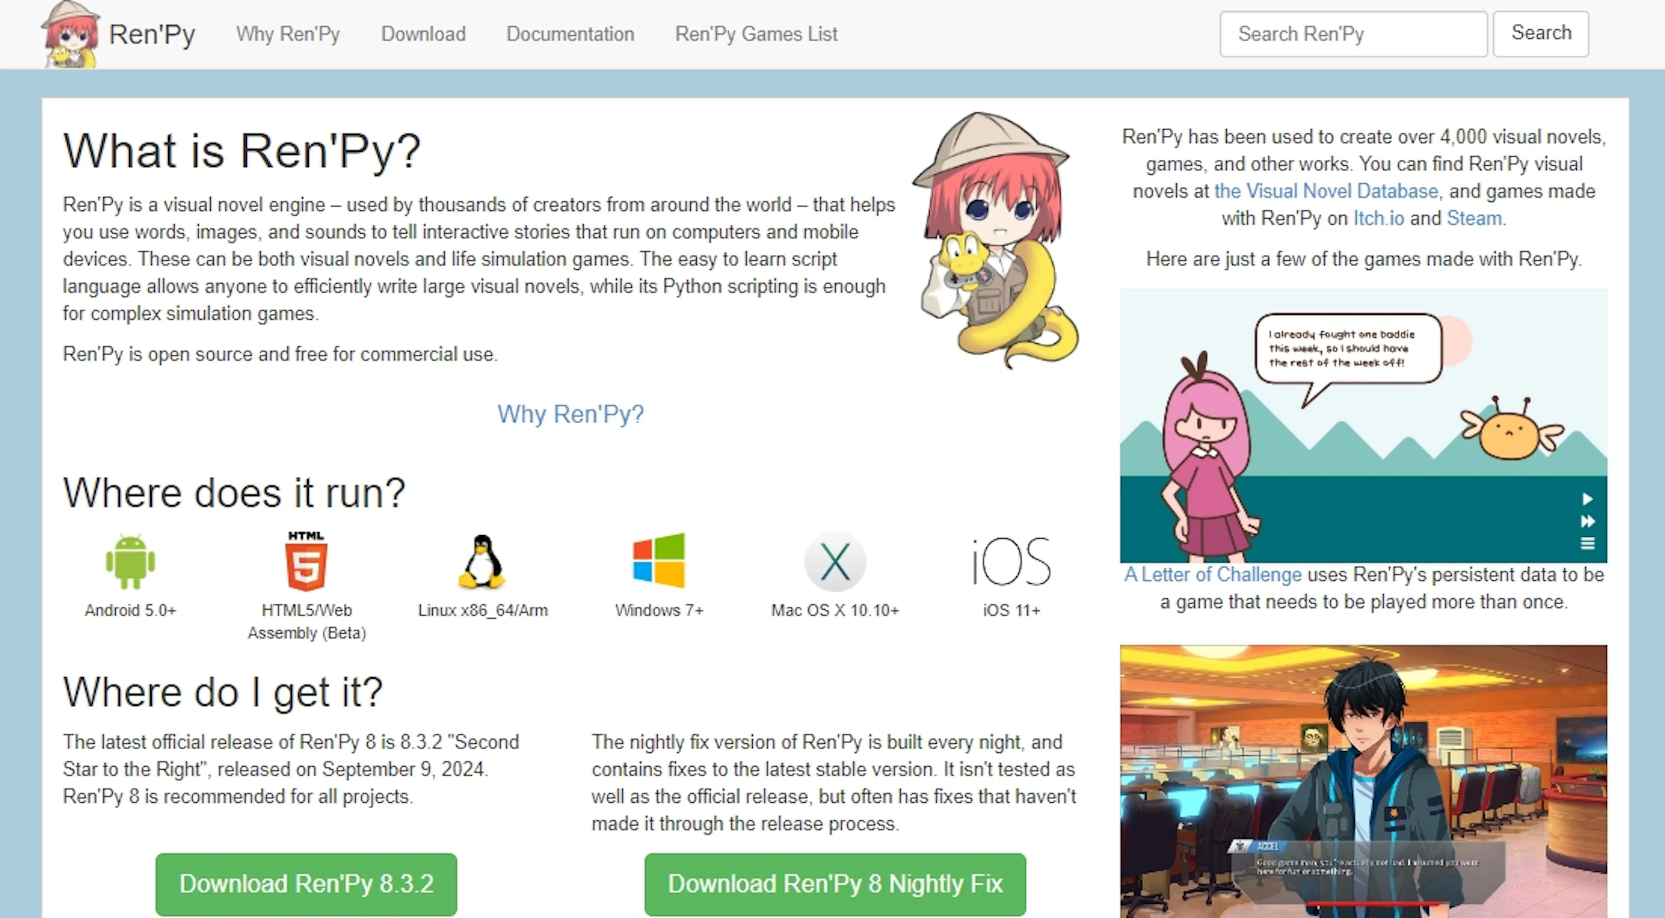Click the What is Ren'Py? heading

coord(242,151)
